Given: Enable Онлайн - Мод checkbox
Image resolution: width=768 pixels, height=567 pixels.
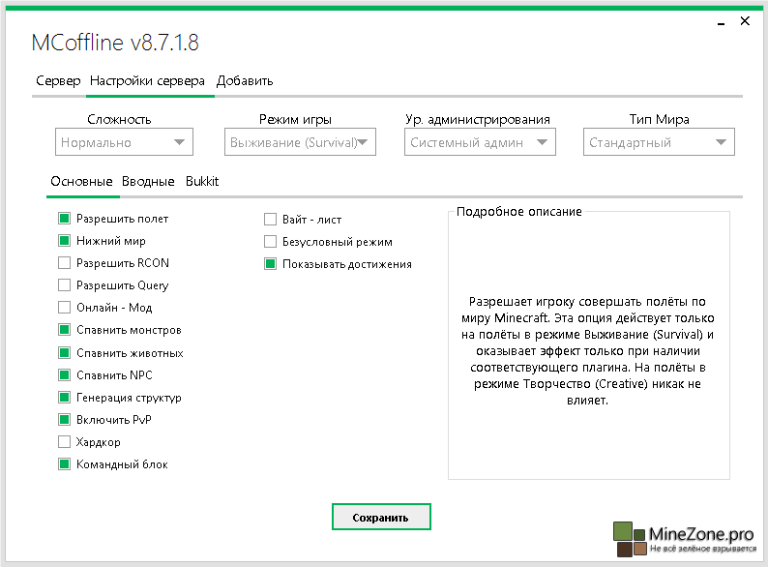Looking at the screenshot, I should coord(65,308).
